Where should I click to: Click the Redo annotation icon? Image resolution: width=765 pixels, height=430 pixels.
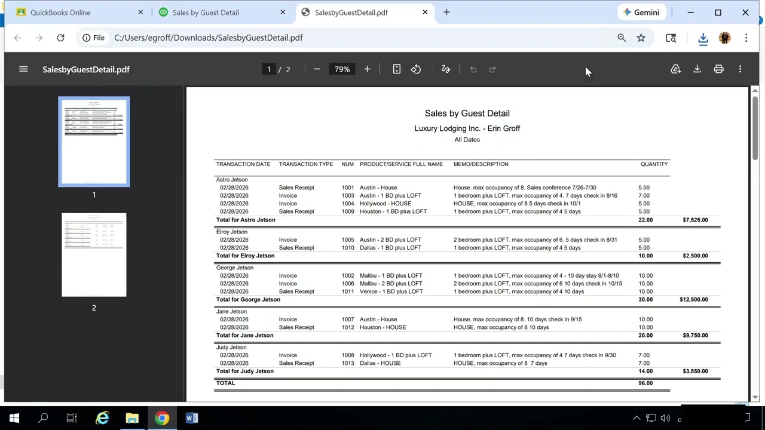coord(492,69)
